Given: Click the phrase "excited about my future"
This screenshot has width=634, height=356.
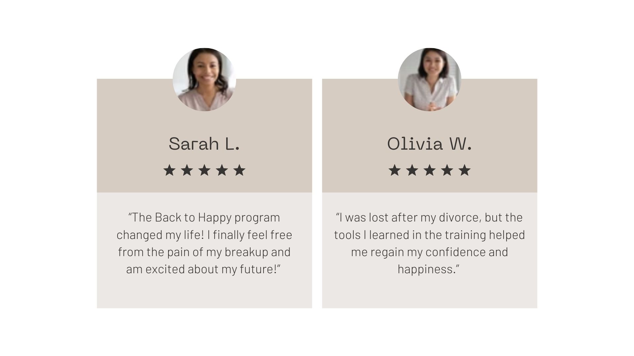Looking at the screenshot, I should tap(210, 269).
